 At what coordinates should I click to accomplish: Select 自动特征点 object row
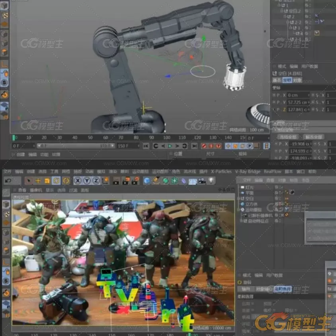click(258, 221)
